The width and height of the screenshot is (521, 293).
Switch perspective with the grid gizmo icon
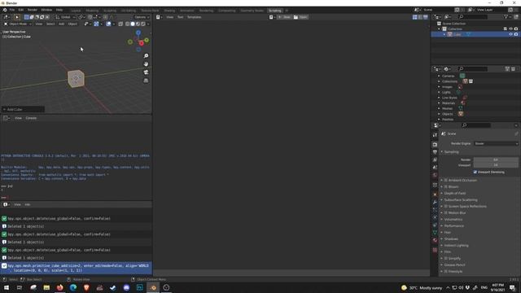coord(146,81)
